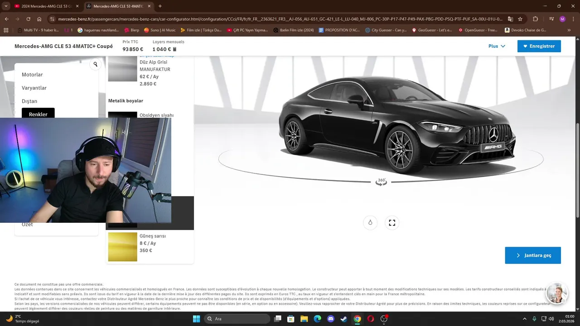Select Güneş sarısı yellow paint swatch
580x326 pixels.
tap(122, 247)
